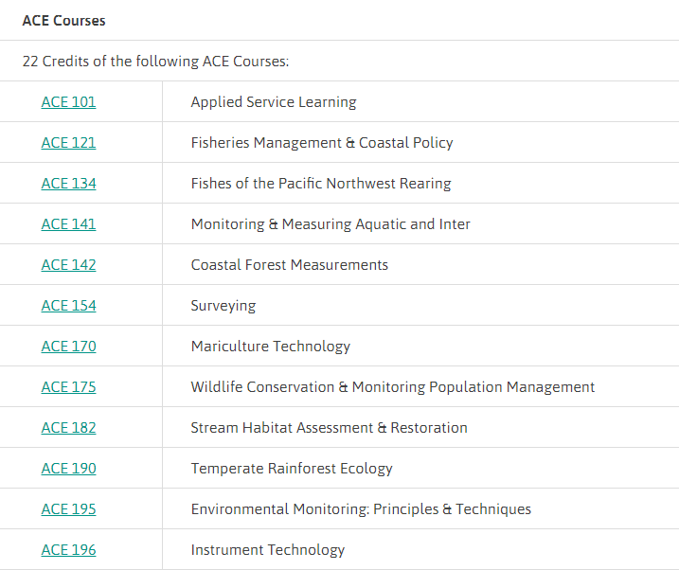Click "Fisheries Management & Coastal Policy" text
Image resolution: width=679 pixels, height=570 pixels.
[x=322, y=143]
